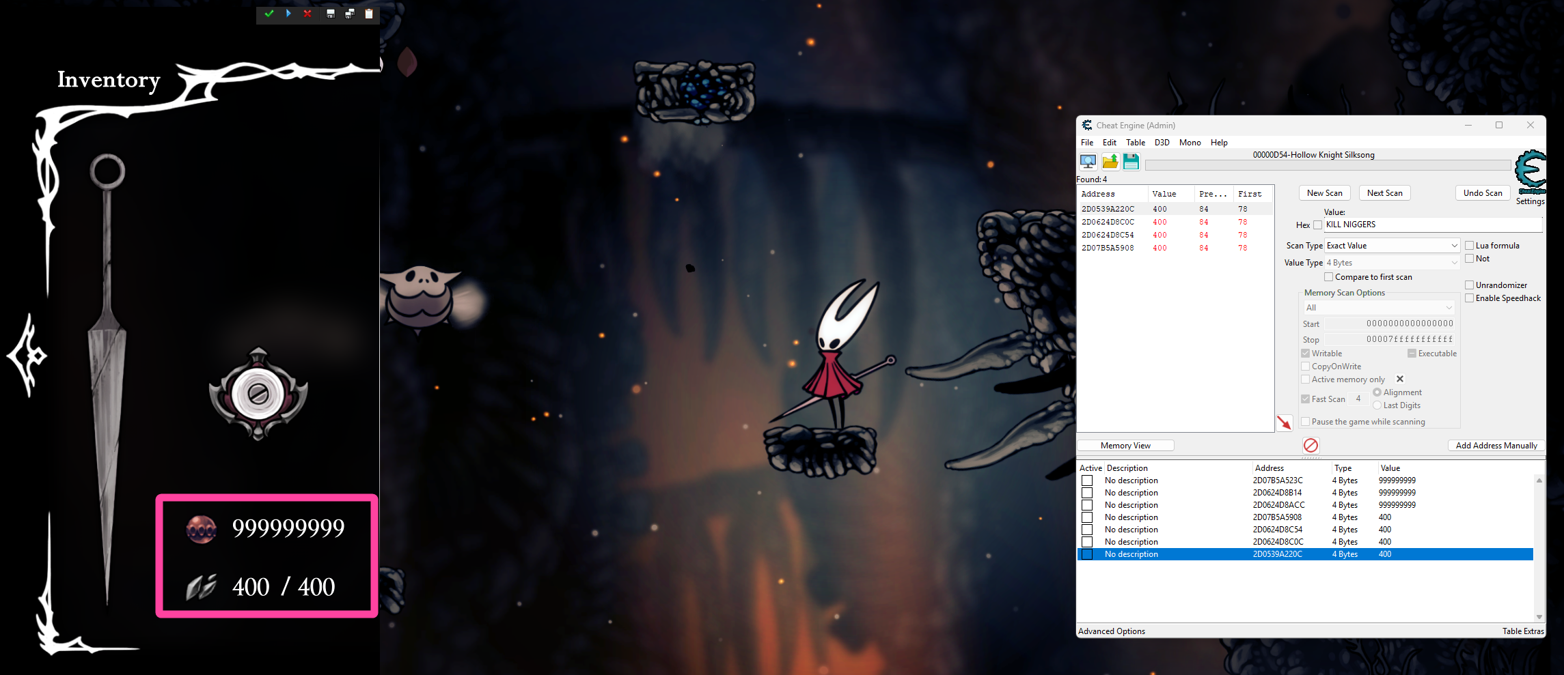This screenshot has height=675, width=1564.
Task: Enable the Lua formula checkbox
Action: [1469, 246]
